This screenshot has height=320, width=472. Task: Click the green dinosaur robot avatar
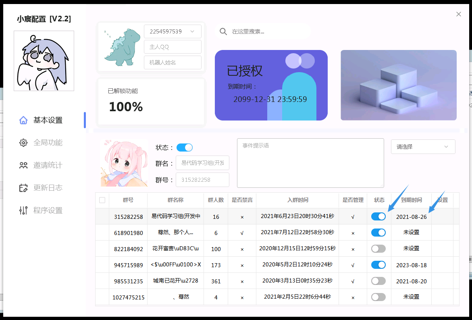tap(122, 47)
